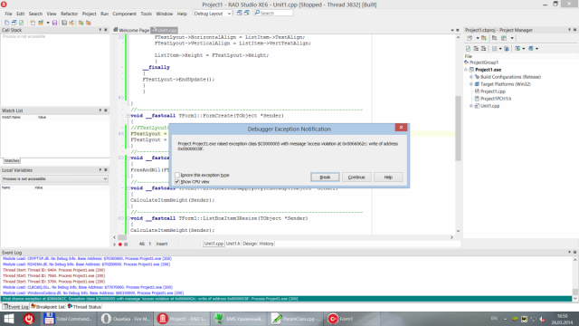The height and width of the screenshot is (326, 579).
Task: Click the Watches tab in Watch List
Action: (12, 160)
